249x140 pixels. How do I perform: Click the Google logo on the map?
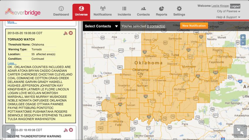click(x=91, y=137)
